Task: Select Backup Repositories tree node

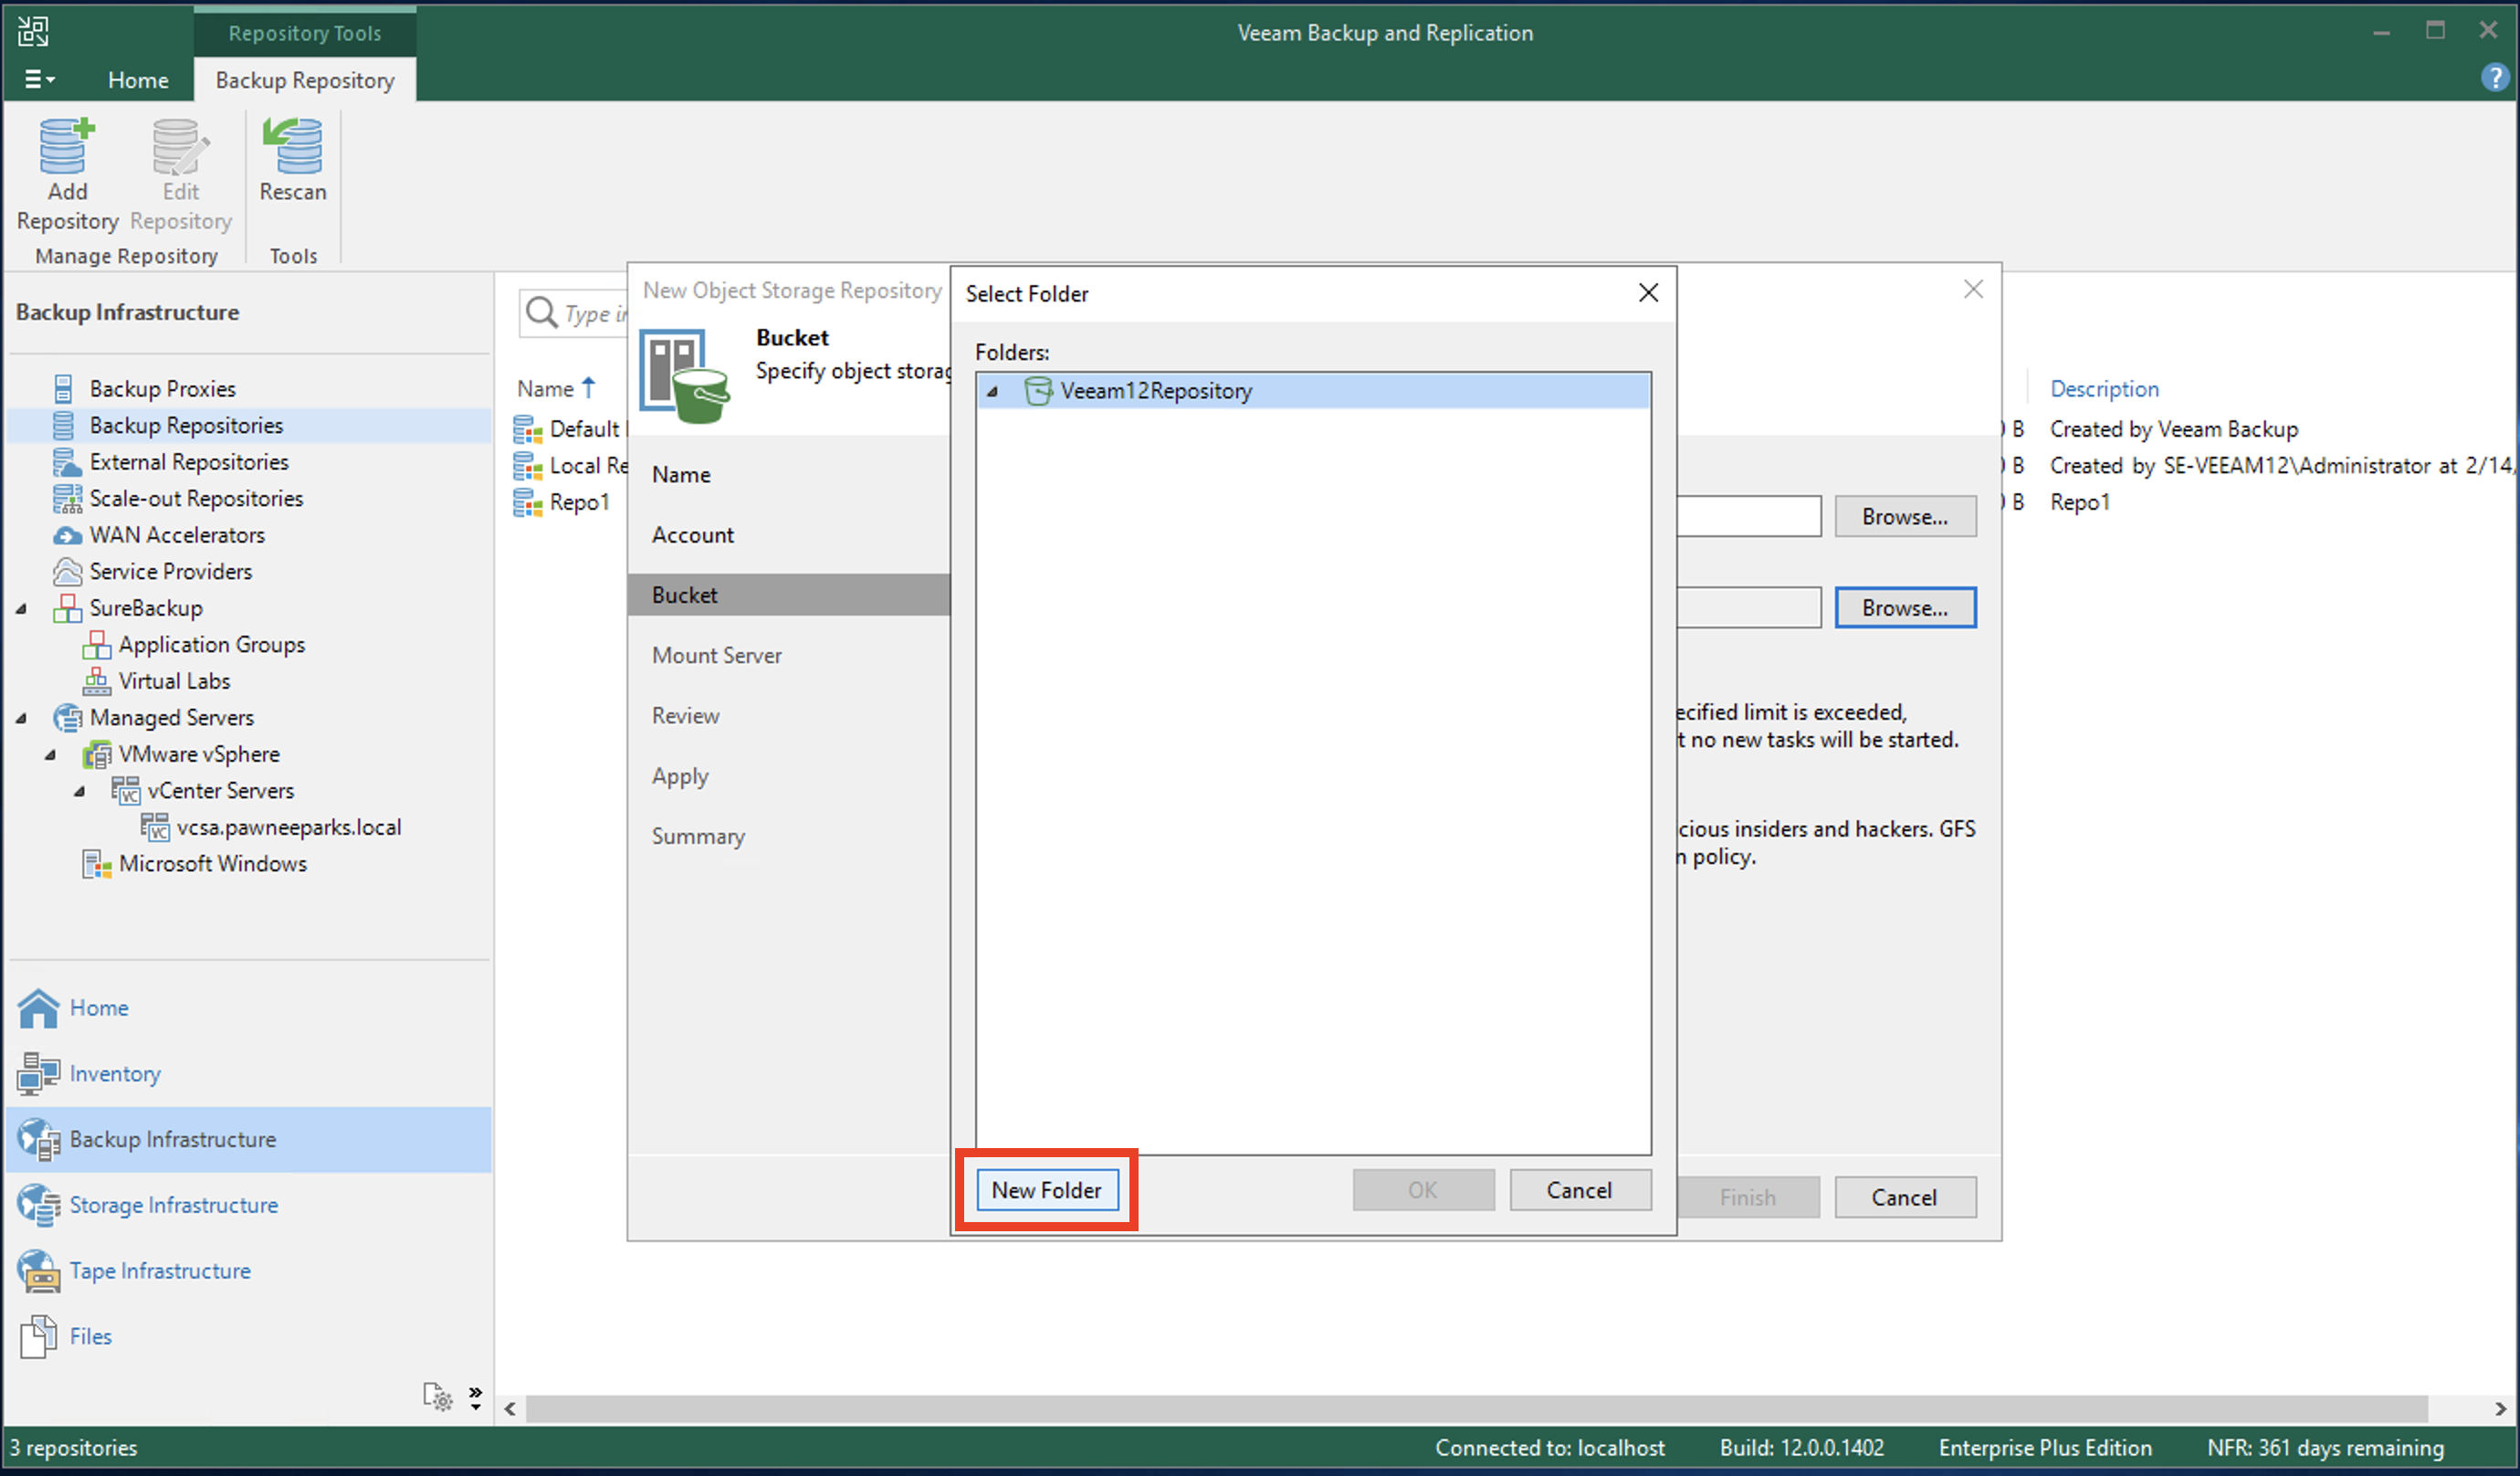Action: click(x=186, y=426)
